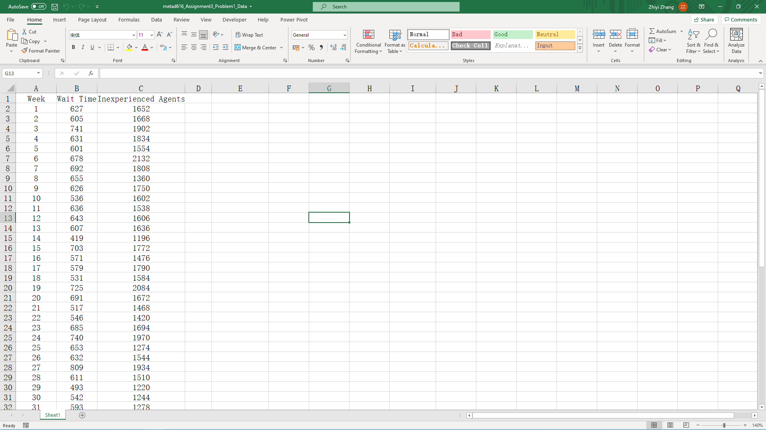The height and width of the screenshot is (430, 766).
Task: Apply bold formatting to the selection
Action: (x=73, y=47)
